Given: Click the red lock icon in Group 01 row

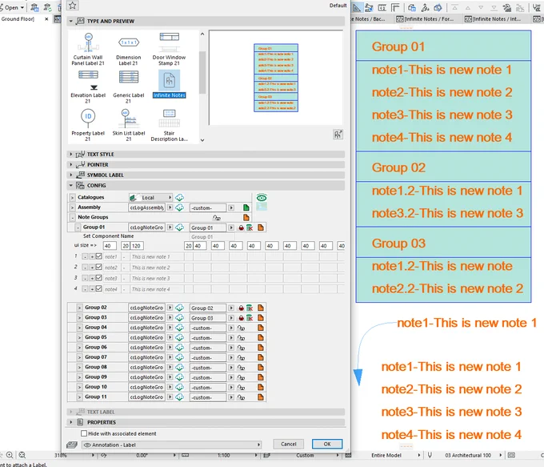Looking at the screenshot, I should pyautogui.click(x=241, y=228).
